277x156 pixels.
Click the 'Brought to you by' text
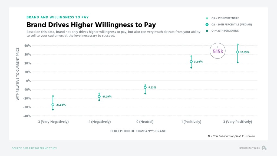[250, 148]
